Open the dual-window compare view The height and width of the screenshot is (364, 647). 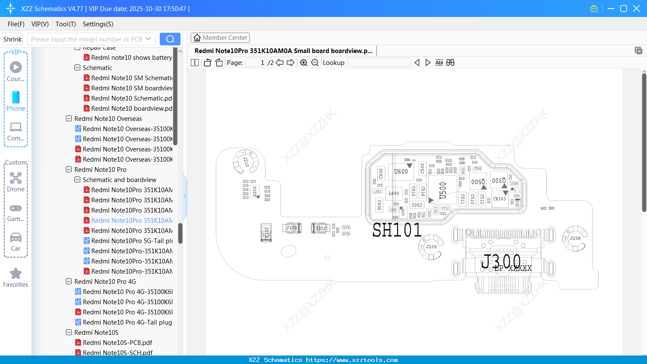(x=450, y=62)
